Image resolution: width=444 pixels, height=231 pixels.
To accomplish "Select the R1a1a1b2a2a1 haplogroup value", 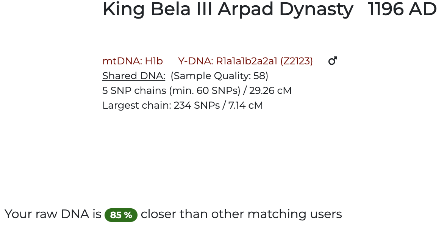I will click(247, 61).
